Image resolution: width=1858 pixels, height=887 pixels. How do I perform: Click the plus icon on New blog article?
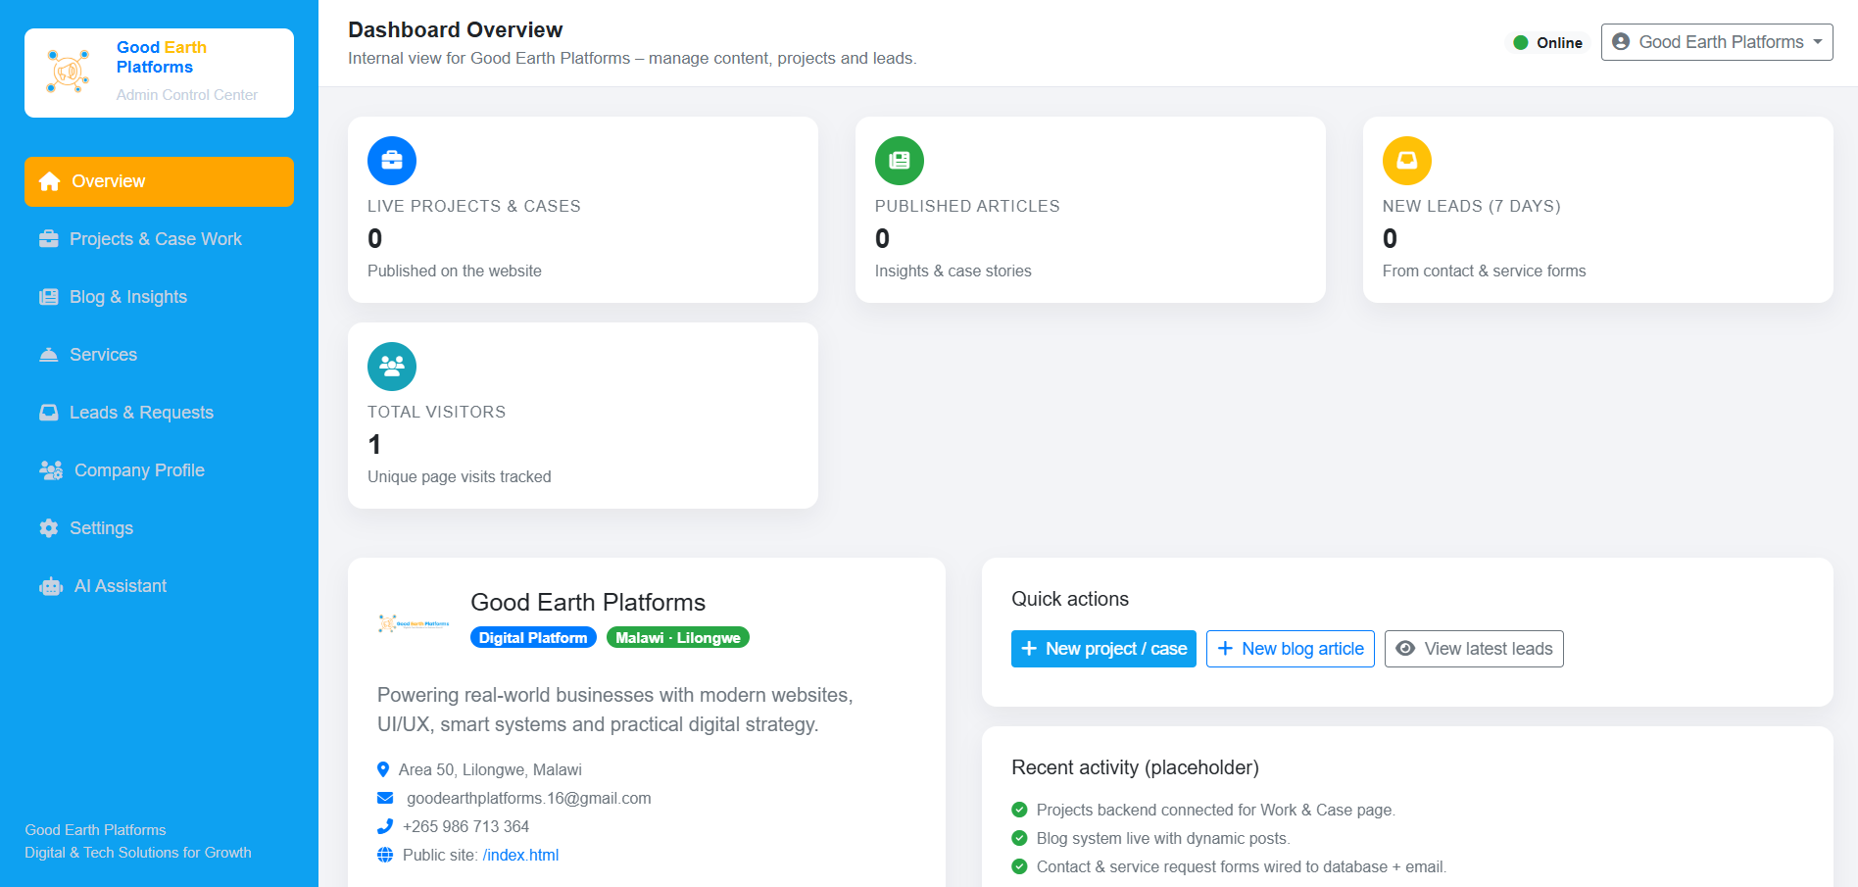pyautogui.click(x=1225, y=649)
